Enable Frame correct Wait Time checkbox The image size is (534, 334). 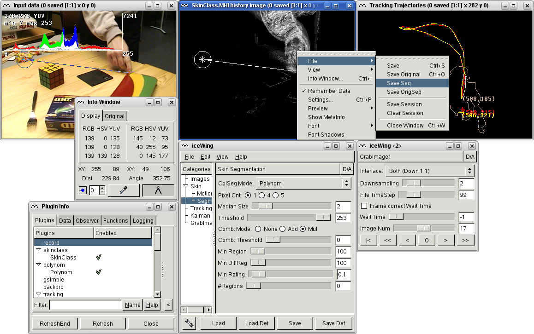click(x=364, y=206)
